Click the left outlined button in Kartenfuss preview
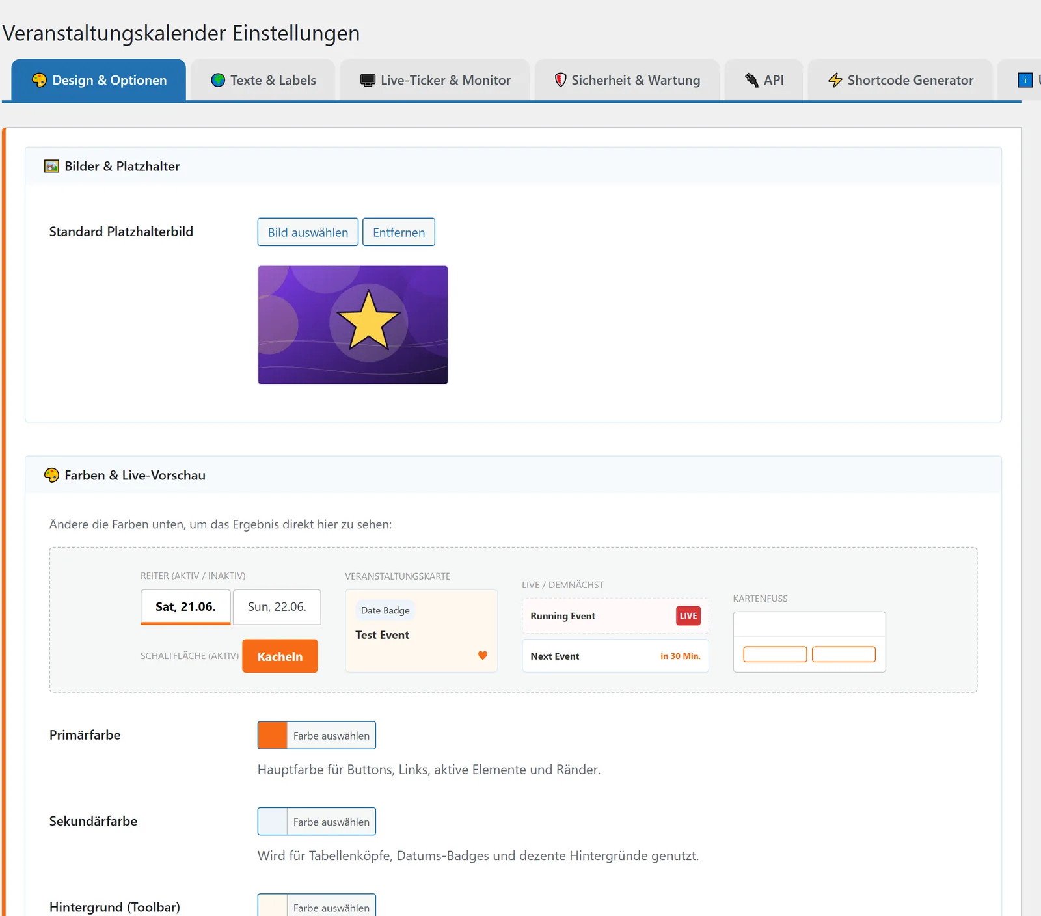Image resolution: width=1041 pixels, height=916 pixels. click(x=775, y=654)
